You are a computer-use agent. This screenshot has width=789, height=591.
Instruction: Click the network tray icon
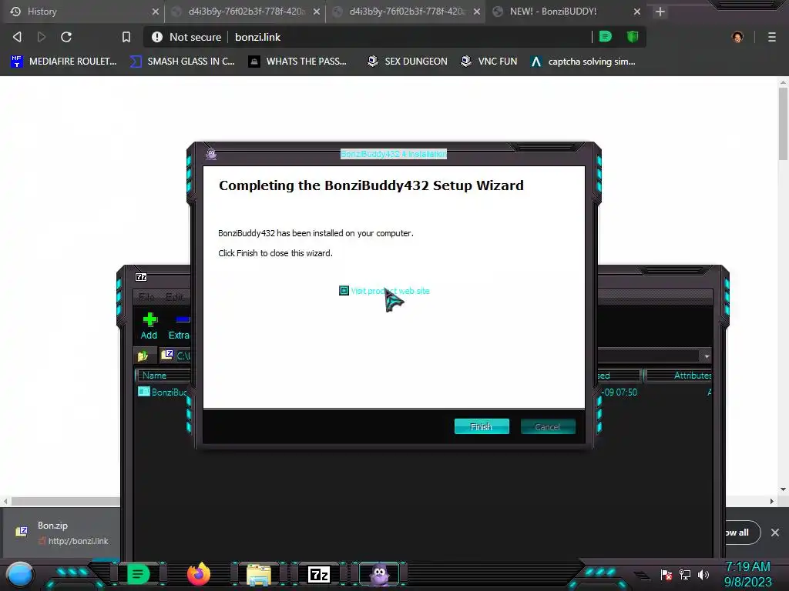point(685,574)
